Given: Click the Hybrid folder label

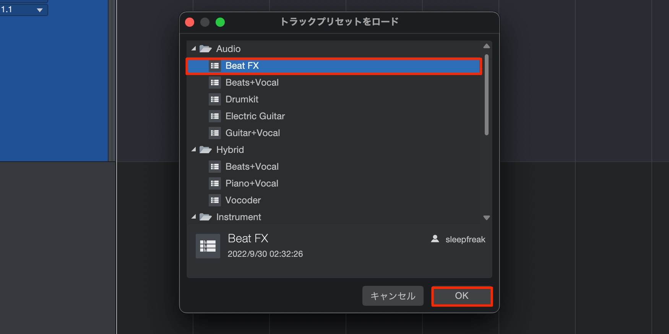Looking at the screenshot, I should tap(230, 150).
